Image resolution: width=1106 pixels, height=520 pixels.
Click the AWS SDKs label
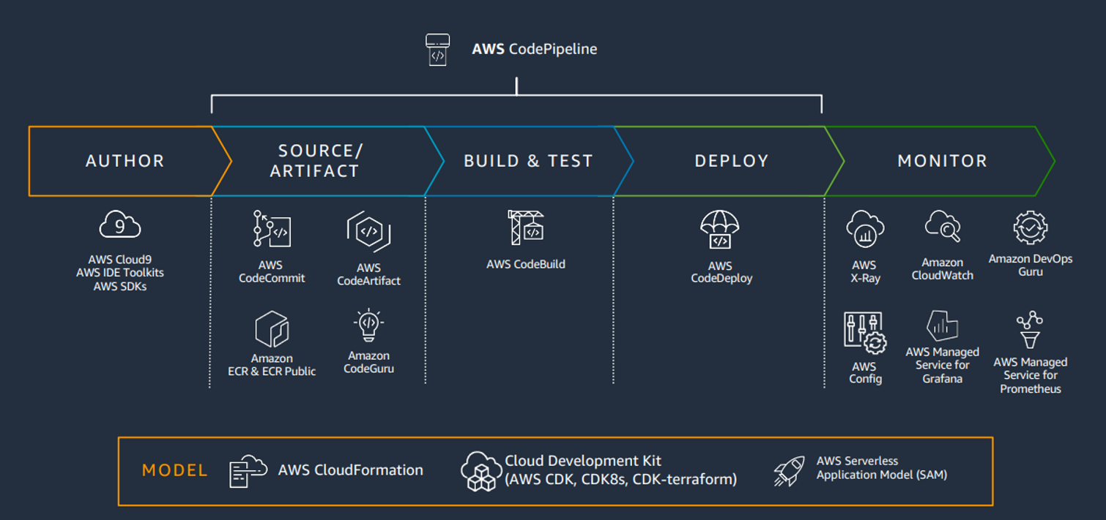coord(120,287)
